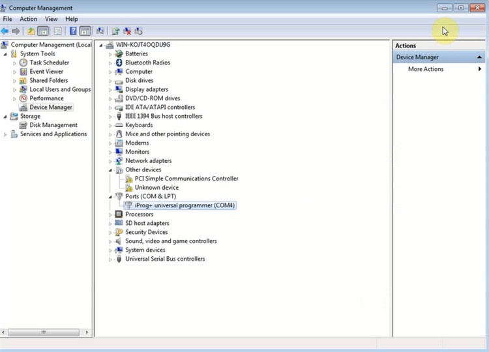Click the Help toolbar icon
Image resolution: width=489 pixels, height=352 pixels.
[72, 31]
